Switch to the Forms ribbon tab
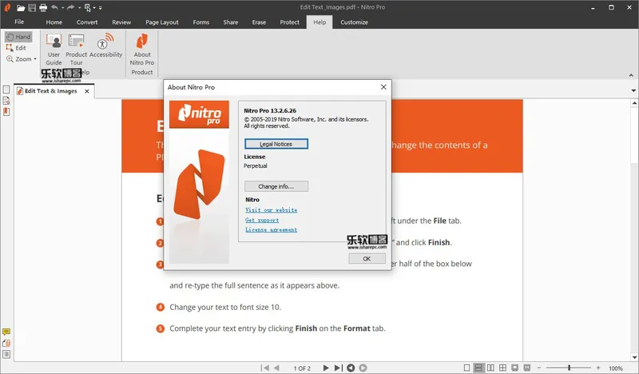 coord(201,22)
